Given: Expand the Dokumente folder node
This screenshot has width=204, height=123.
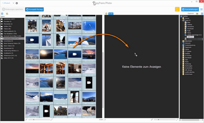Looking at the screenshot, I should (183, 27).
